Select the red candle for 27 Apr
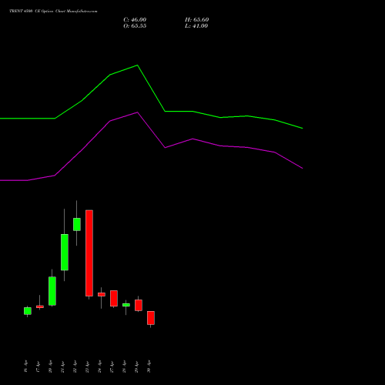This screenshot has width=385, height=385. point(114,298)
